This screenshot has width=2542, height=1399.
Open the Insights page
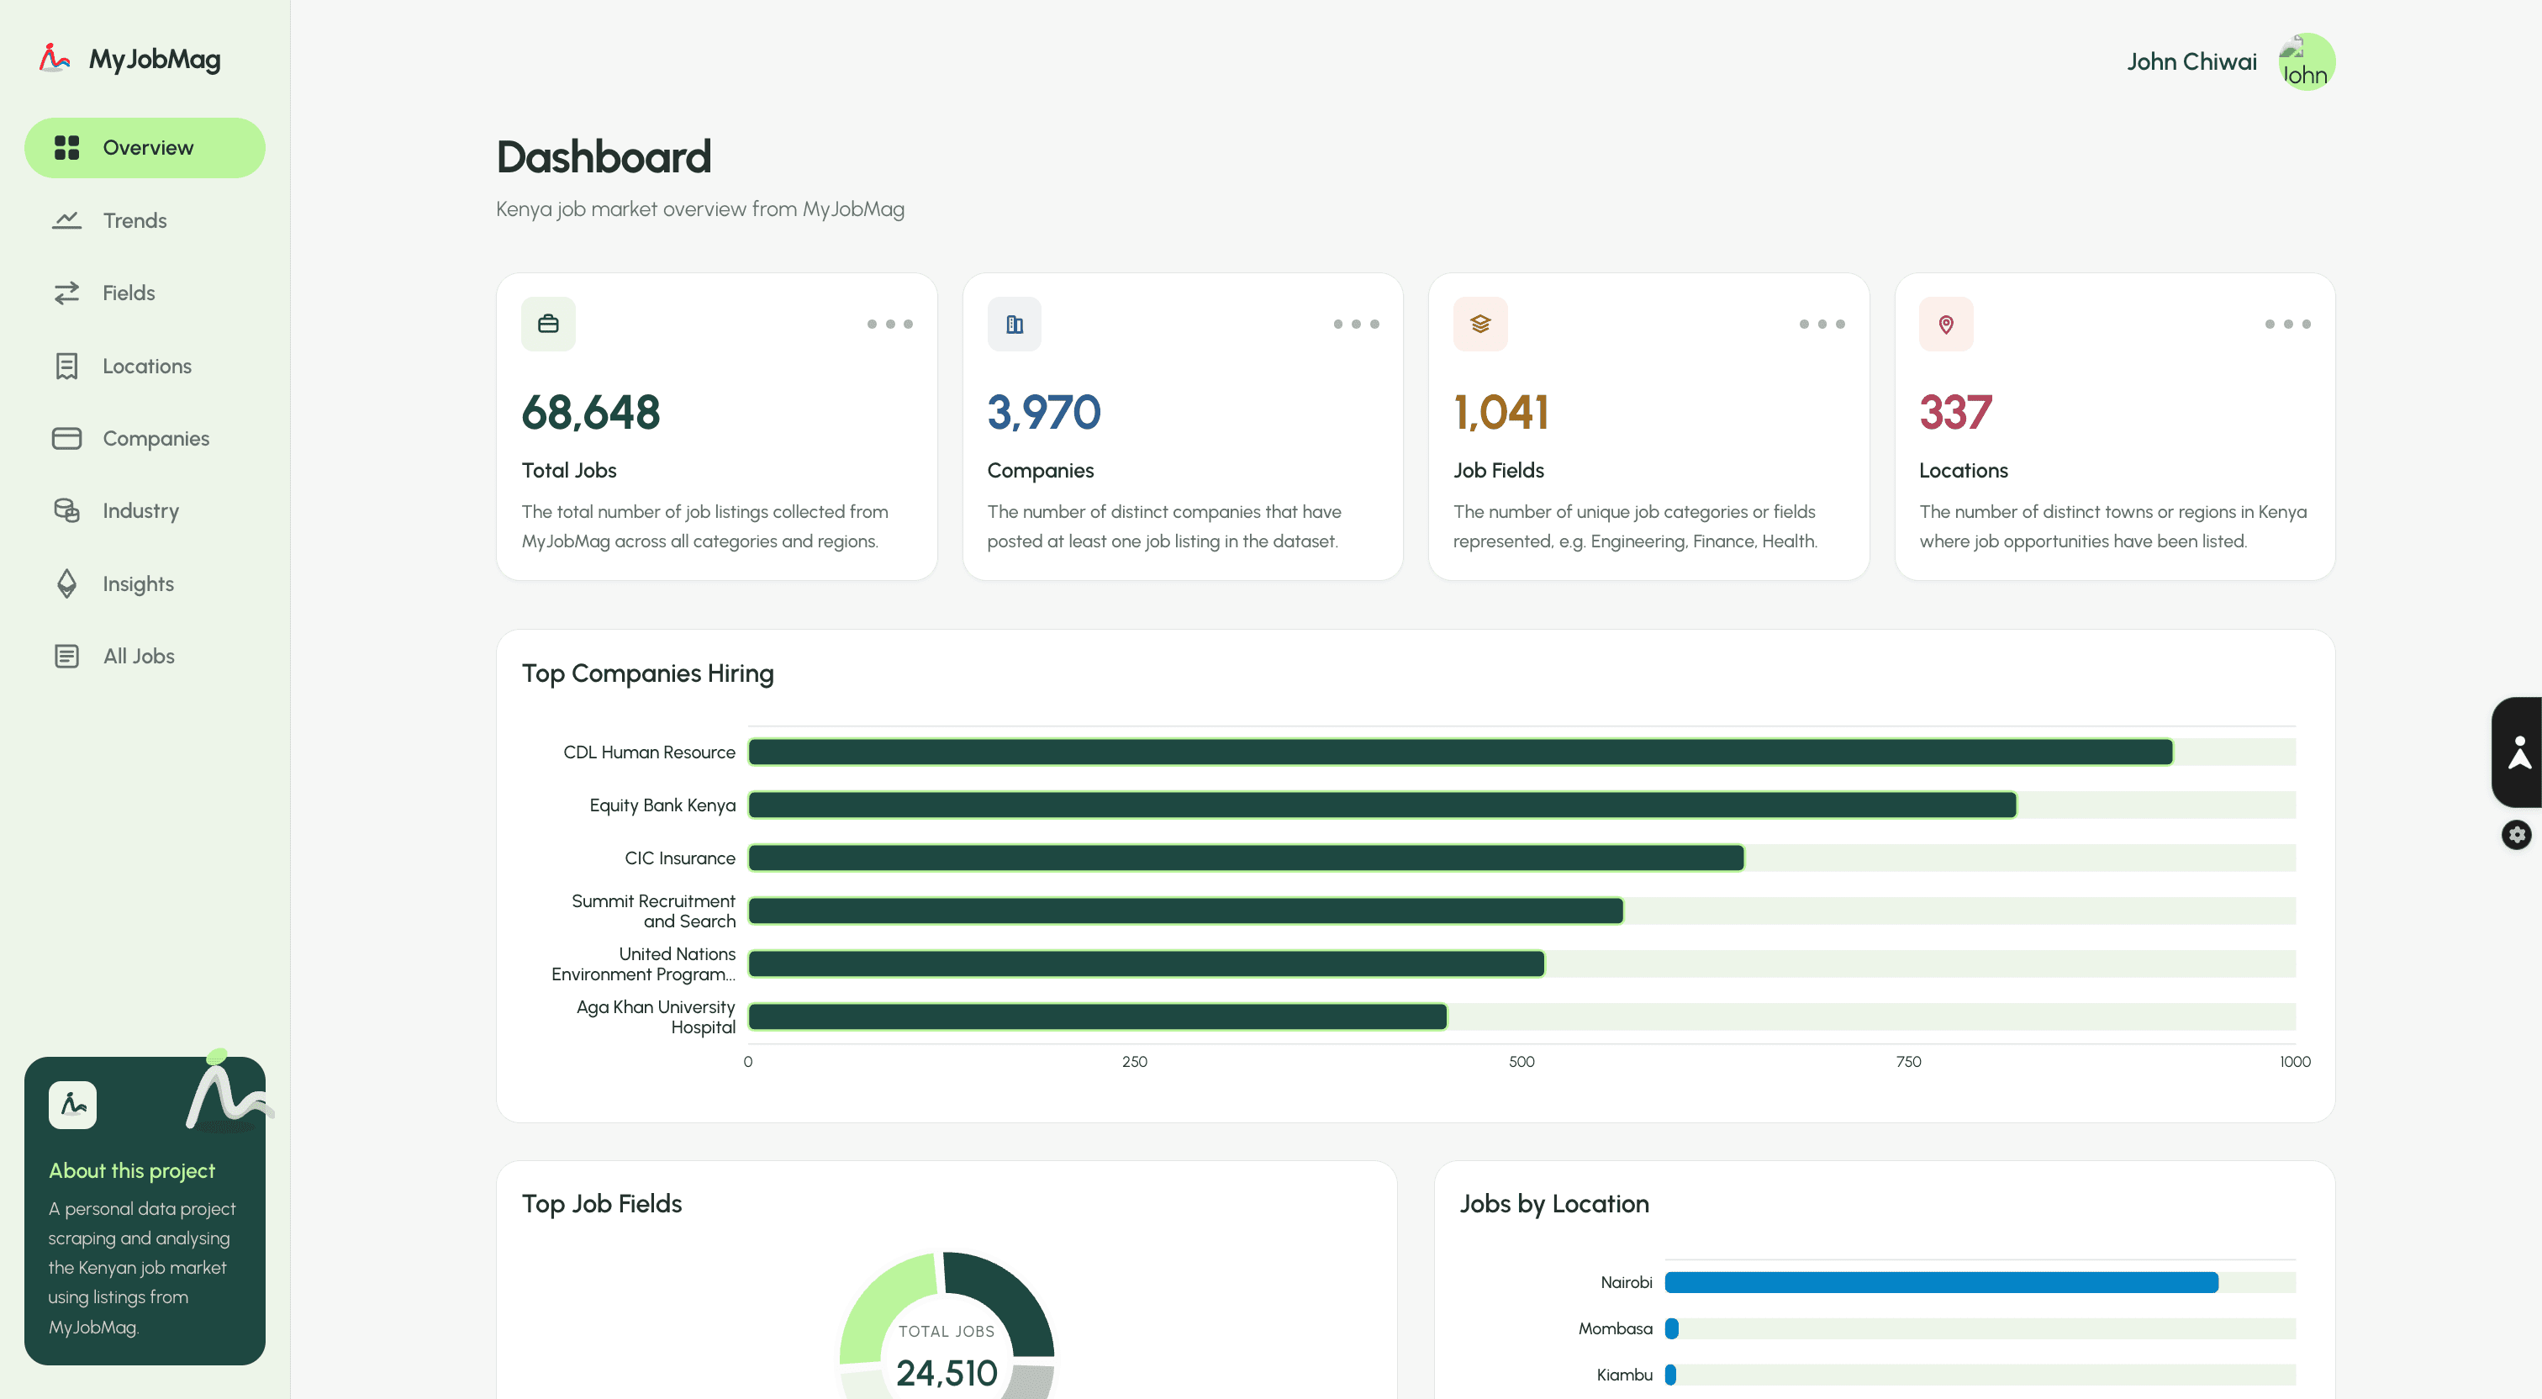point(145,583)
